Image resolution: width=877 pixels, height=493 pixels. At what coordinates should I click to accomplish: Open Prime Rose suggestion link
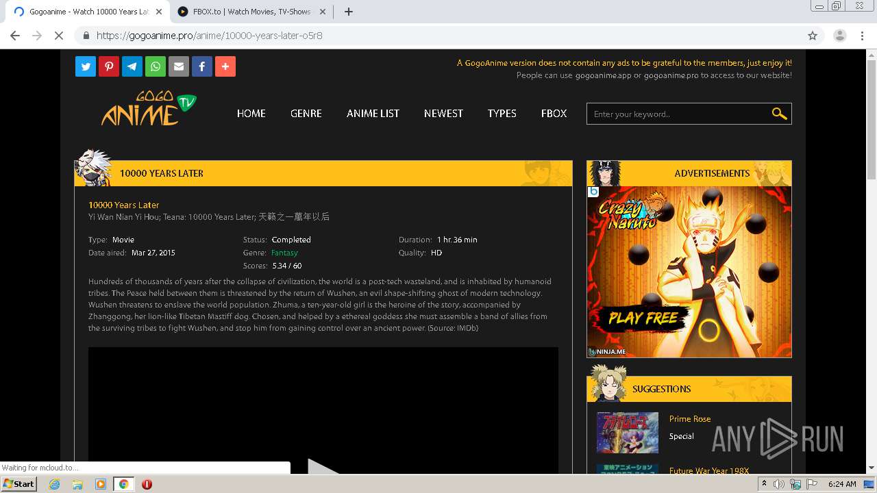(690, 419)
